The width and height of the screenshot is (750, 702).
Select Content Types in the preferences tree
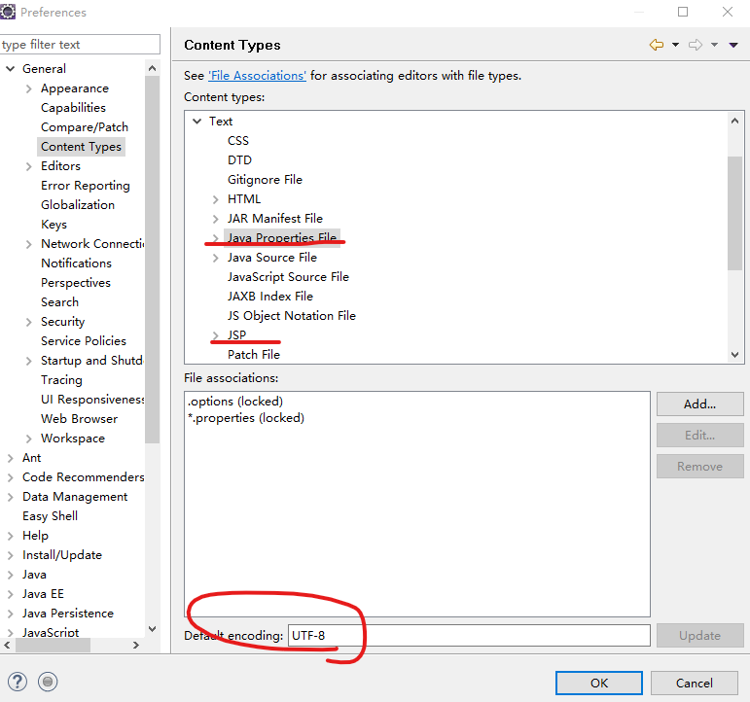click(x=81, y=147)
